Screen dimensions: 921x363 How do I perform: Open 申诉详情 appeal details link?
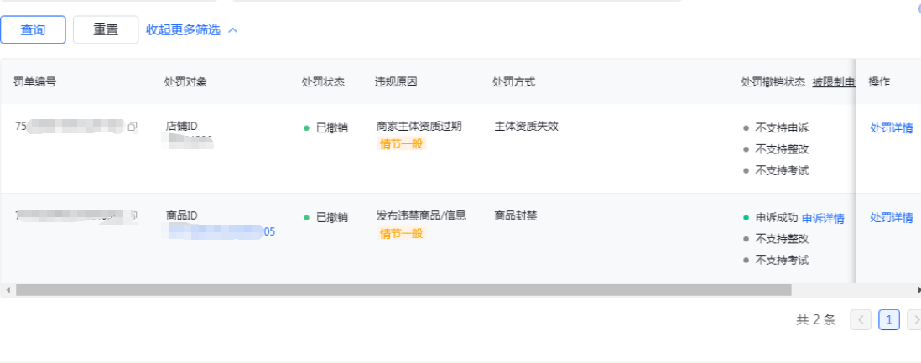823,218
